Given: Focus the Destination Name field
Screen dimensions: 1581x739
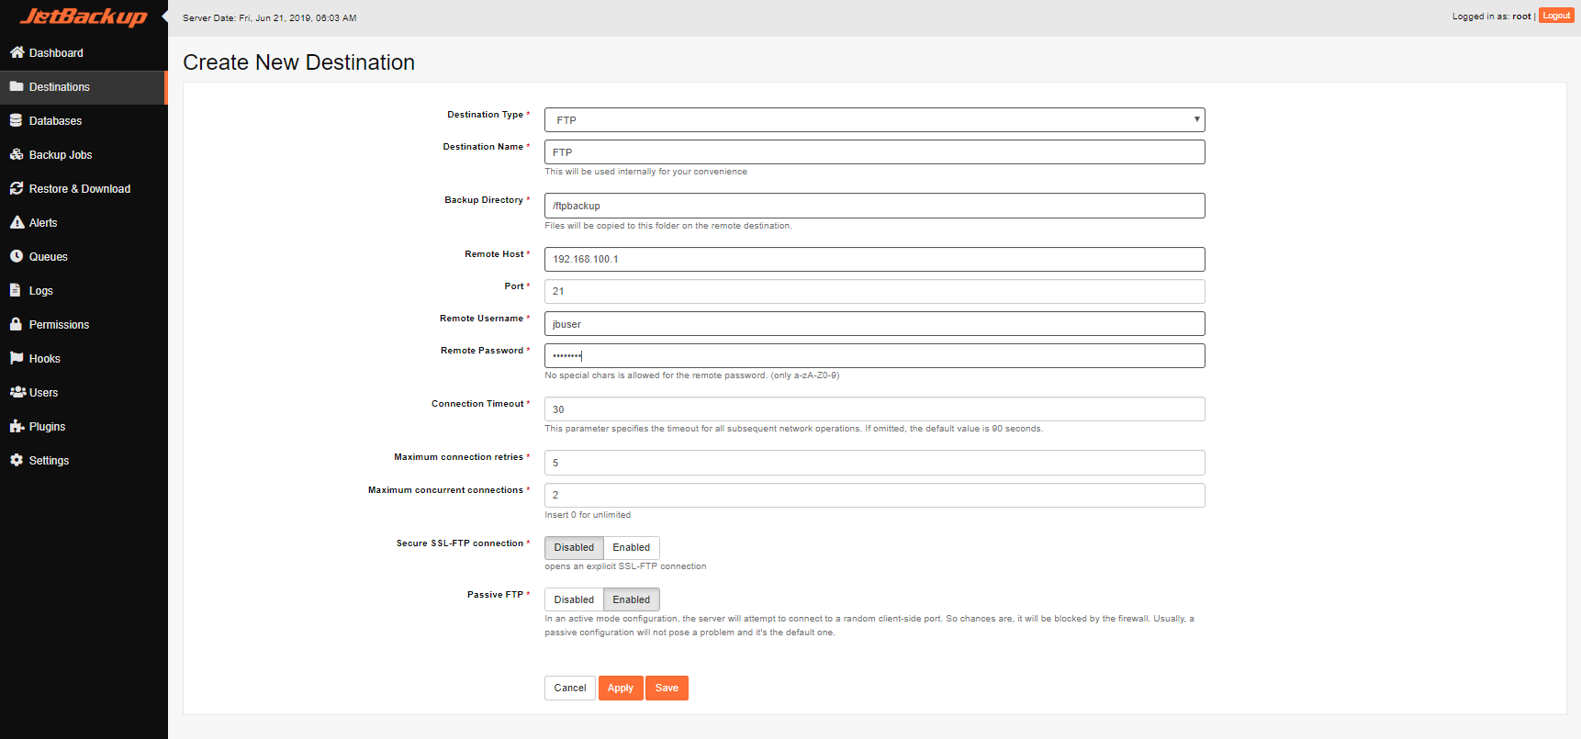Looking at the screenshot, I should point(874,152).
